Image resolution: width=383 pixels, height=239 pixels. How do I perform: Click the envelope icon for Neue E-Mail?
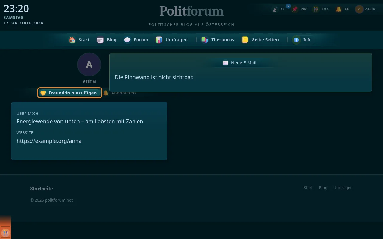coord(225,63)
